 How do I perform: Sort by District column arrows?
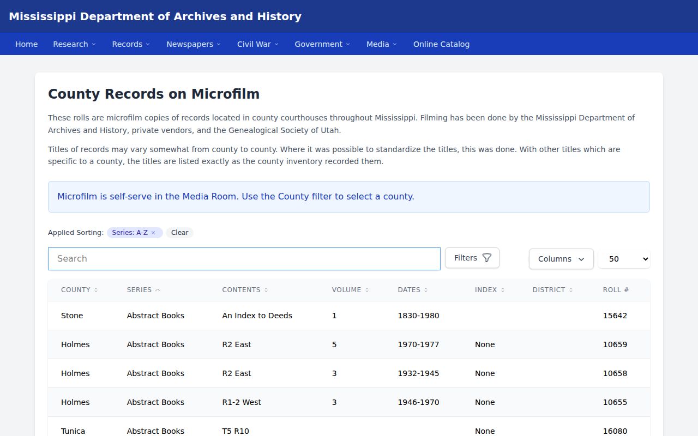[x=571, y=290]
